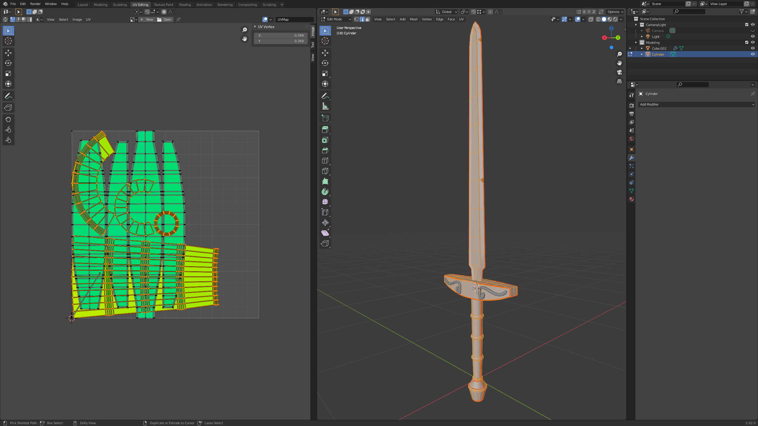The image size is (758, 426).
Task: Click the Measure tool icon
Action: [x=325, y=106]
